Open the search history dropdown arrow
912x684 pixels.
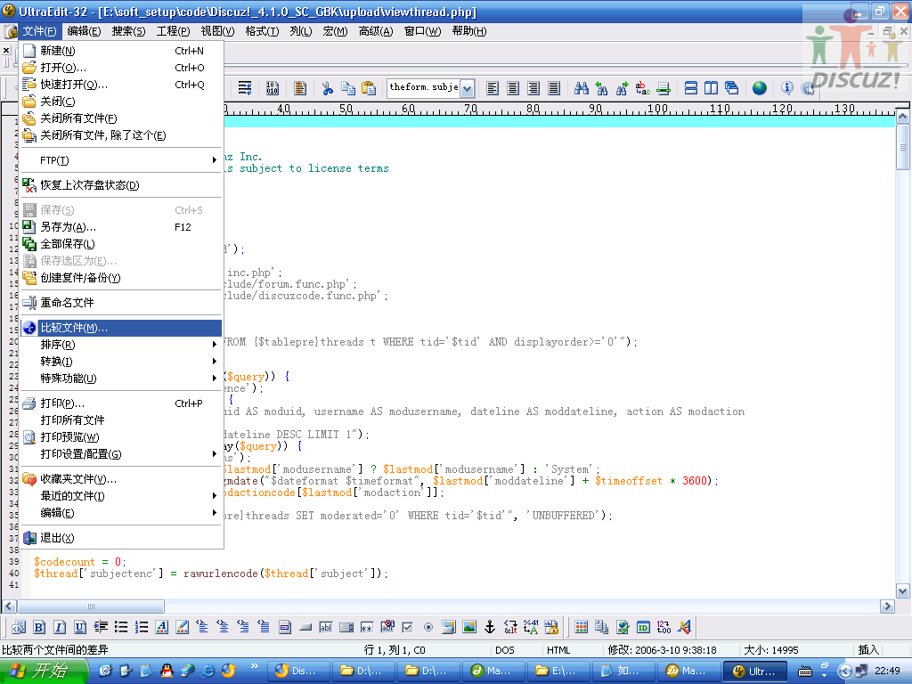tap(467, 88)
